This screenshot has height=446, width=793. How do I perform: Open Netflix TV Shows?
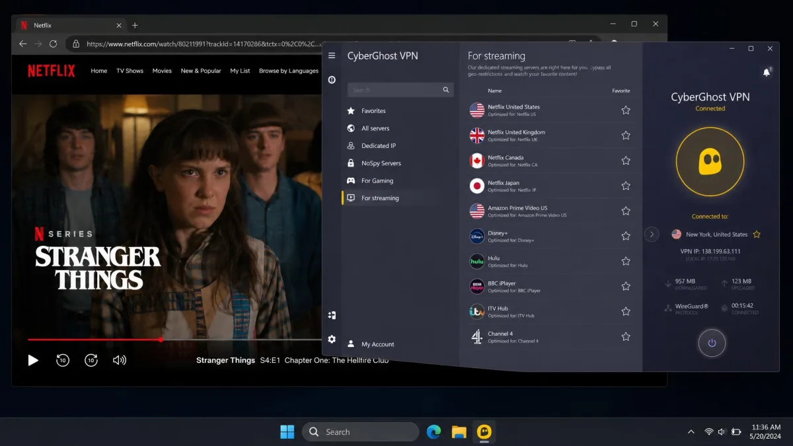130,71
